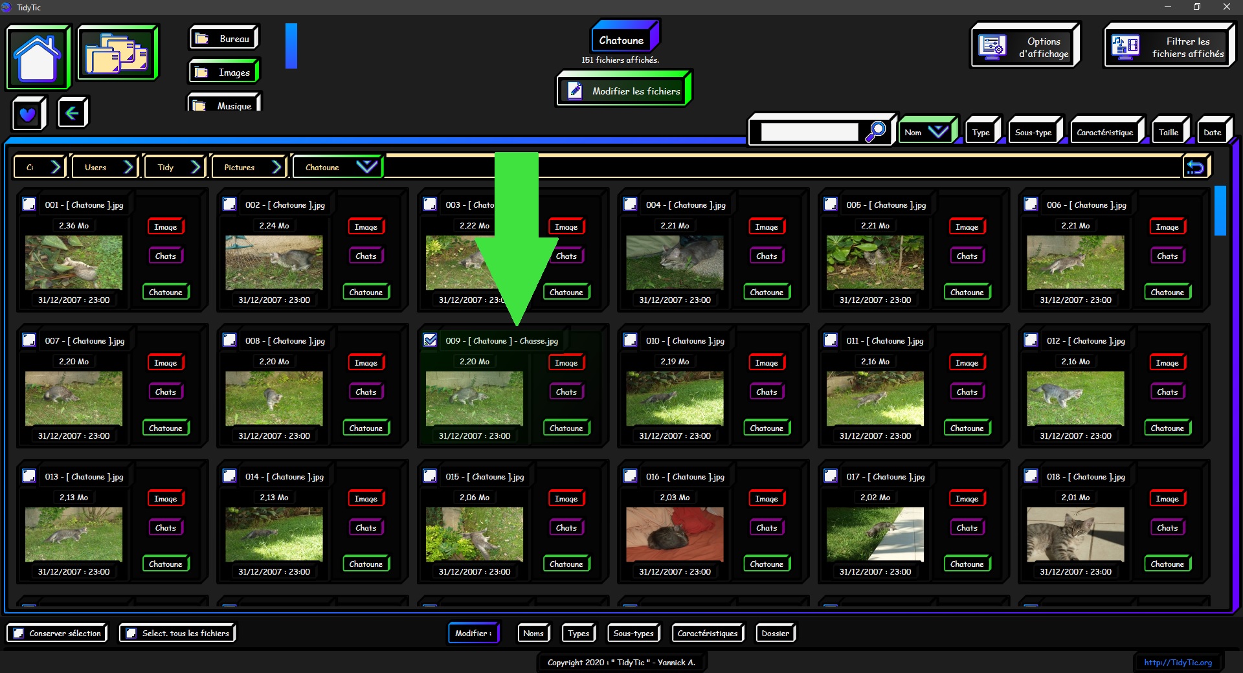Click the filter icon in Filtrer les fichiers
The image size is (1243, 673).
1125,47
